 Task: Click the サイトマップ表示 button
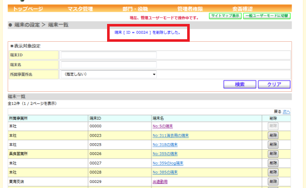point(225,16)
